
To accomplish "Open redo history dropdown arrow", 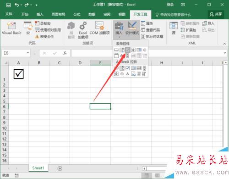I will (x=31, y=5).
